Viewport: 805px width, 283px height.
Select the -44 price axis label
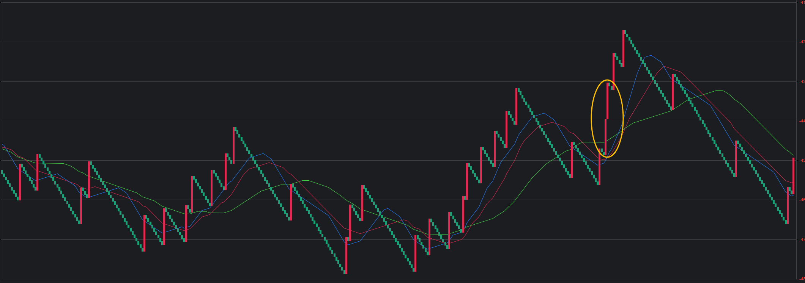802,121
